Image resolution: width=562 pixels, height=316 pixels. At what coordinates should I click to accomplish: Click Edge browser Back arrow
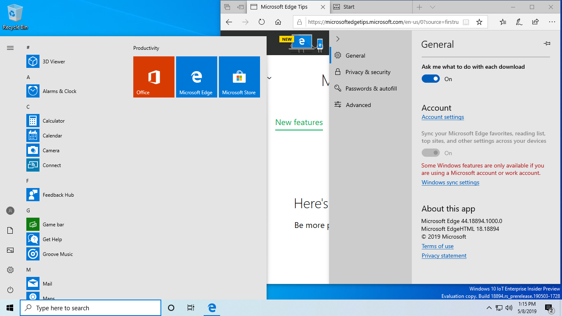pos(229,22)
